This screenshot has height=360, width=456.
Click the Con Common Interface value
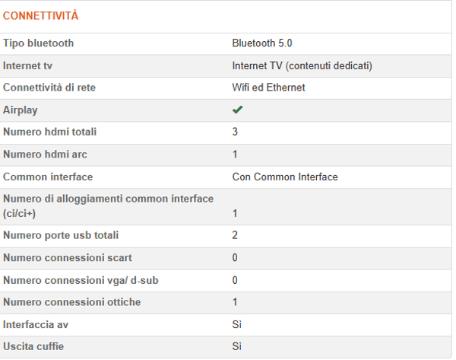click(285, 177)
